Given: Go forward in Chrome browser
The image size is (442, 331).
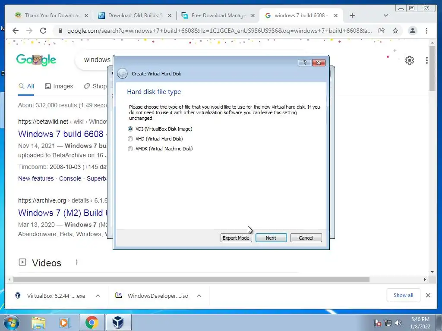Looking at the screenshot, I should 29,31.
